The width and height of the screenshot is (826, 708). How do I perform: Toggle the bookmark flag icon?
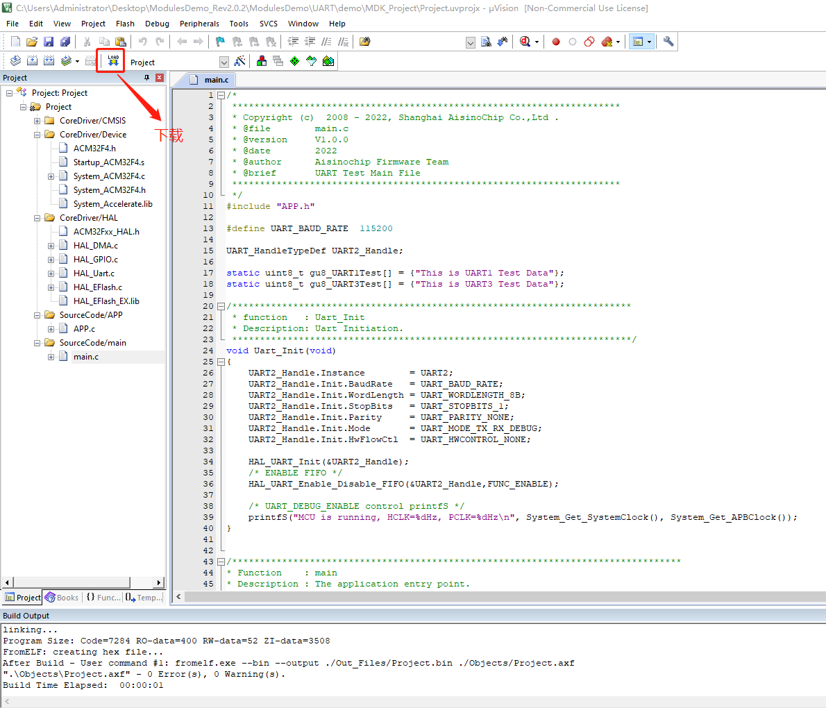coord(220,42)
